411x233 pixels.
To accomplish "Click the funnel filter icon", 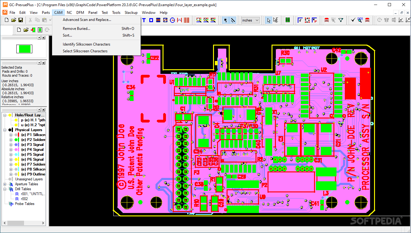I will [x=341, y=20].
